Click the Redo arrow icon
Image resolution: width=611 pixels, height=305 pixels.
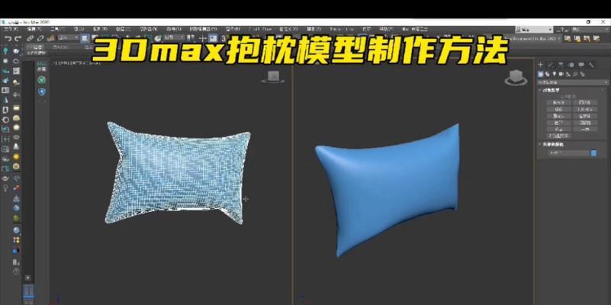18,39
